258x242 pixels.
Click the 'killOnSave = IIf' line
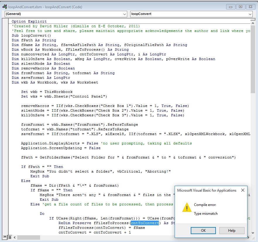(x=103, y=115)
